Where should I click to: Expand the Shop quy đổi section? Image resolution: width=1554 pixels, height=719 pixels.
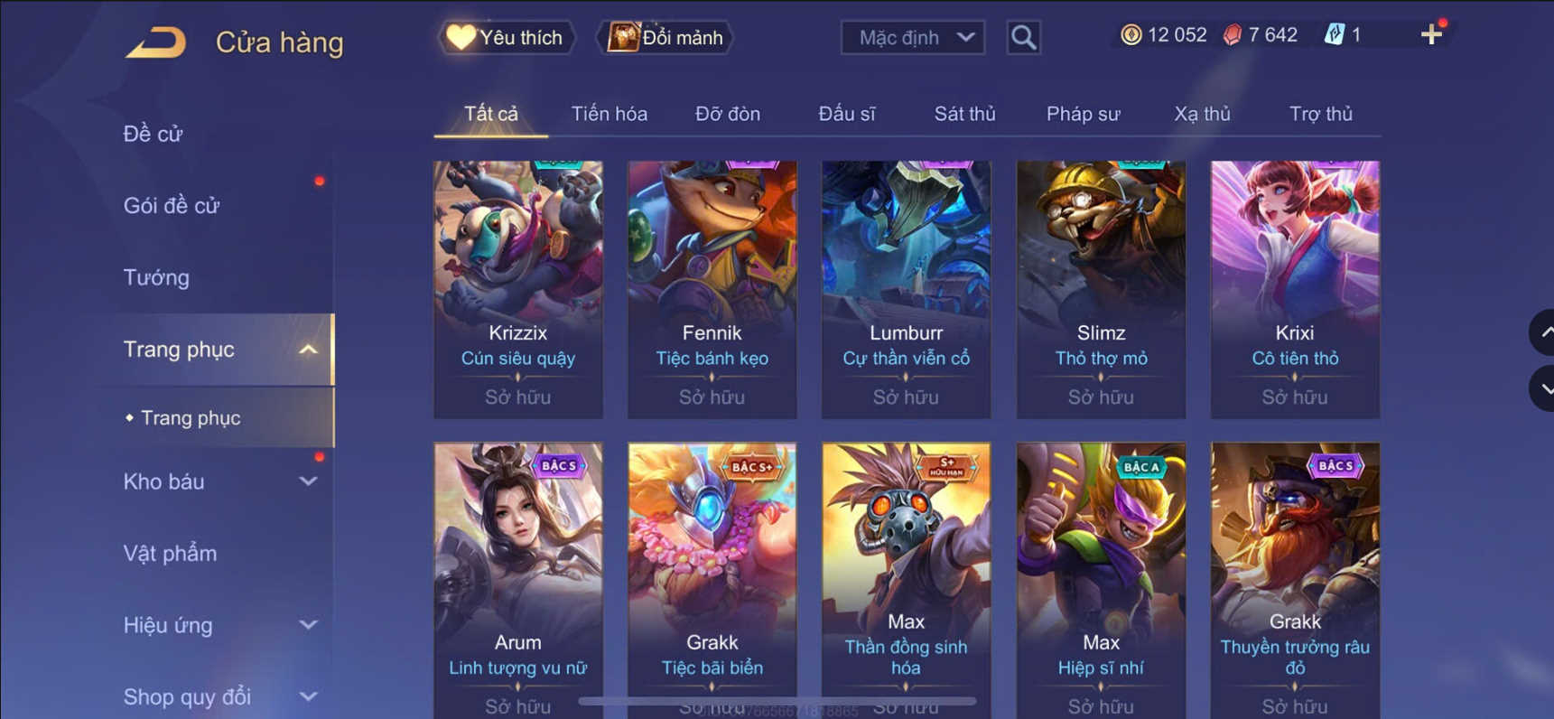tap(308, 696)
